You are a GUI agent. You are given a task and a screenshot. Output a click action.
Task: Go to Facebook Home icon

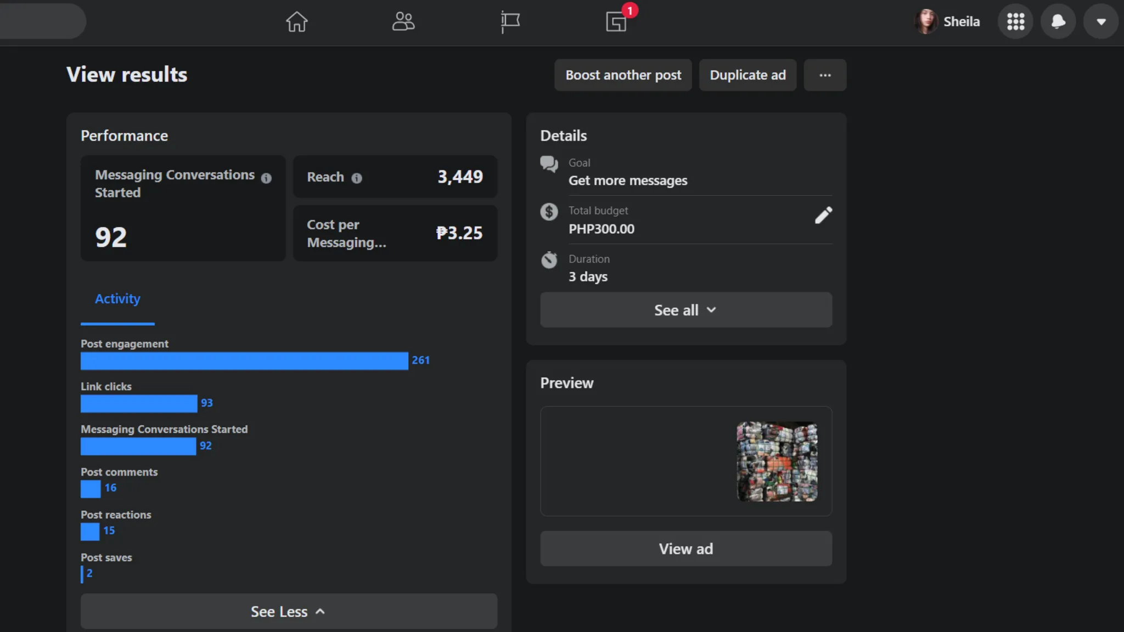(x=296, y=22)
